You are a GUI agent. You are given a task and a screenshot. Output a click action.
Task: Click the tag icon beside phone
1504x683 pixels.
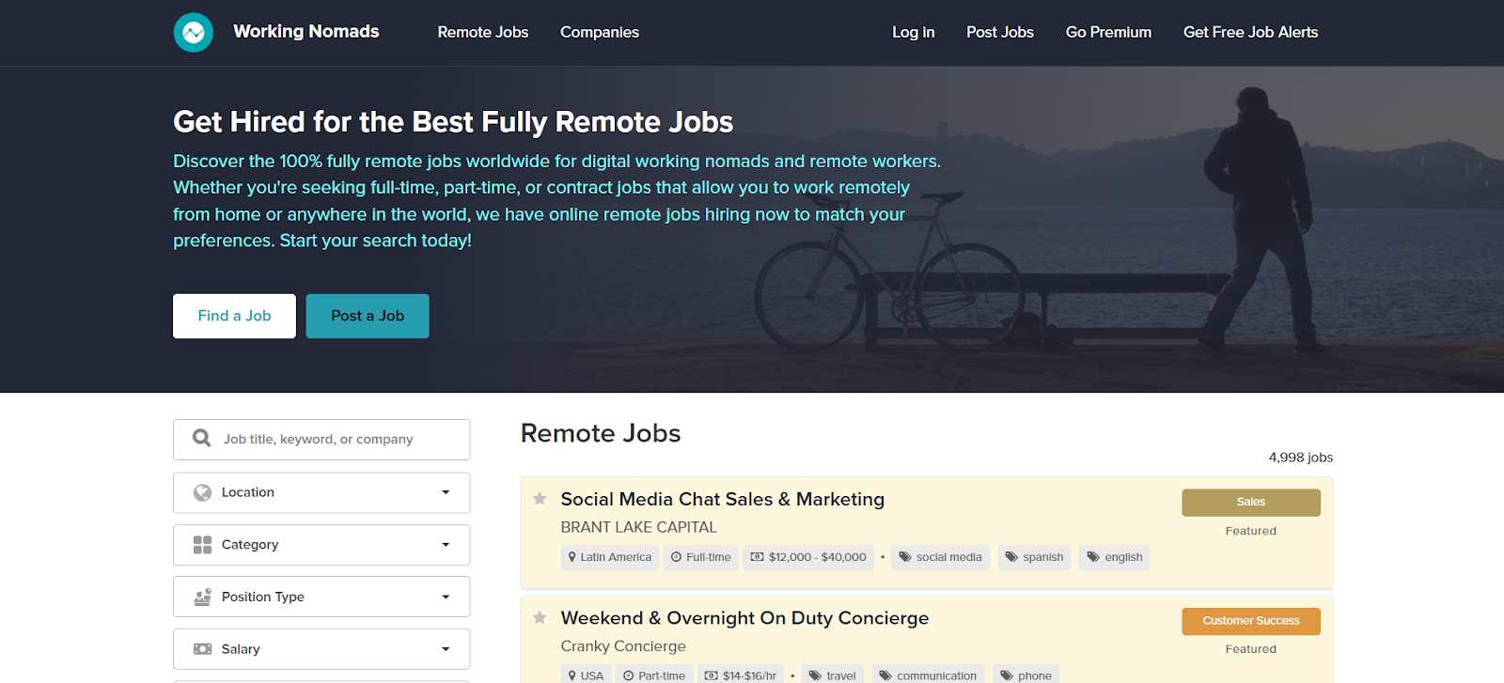[1007, 675]
